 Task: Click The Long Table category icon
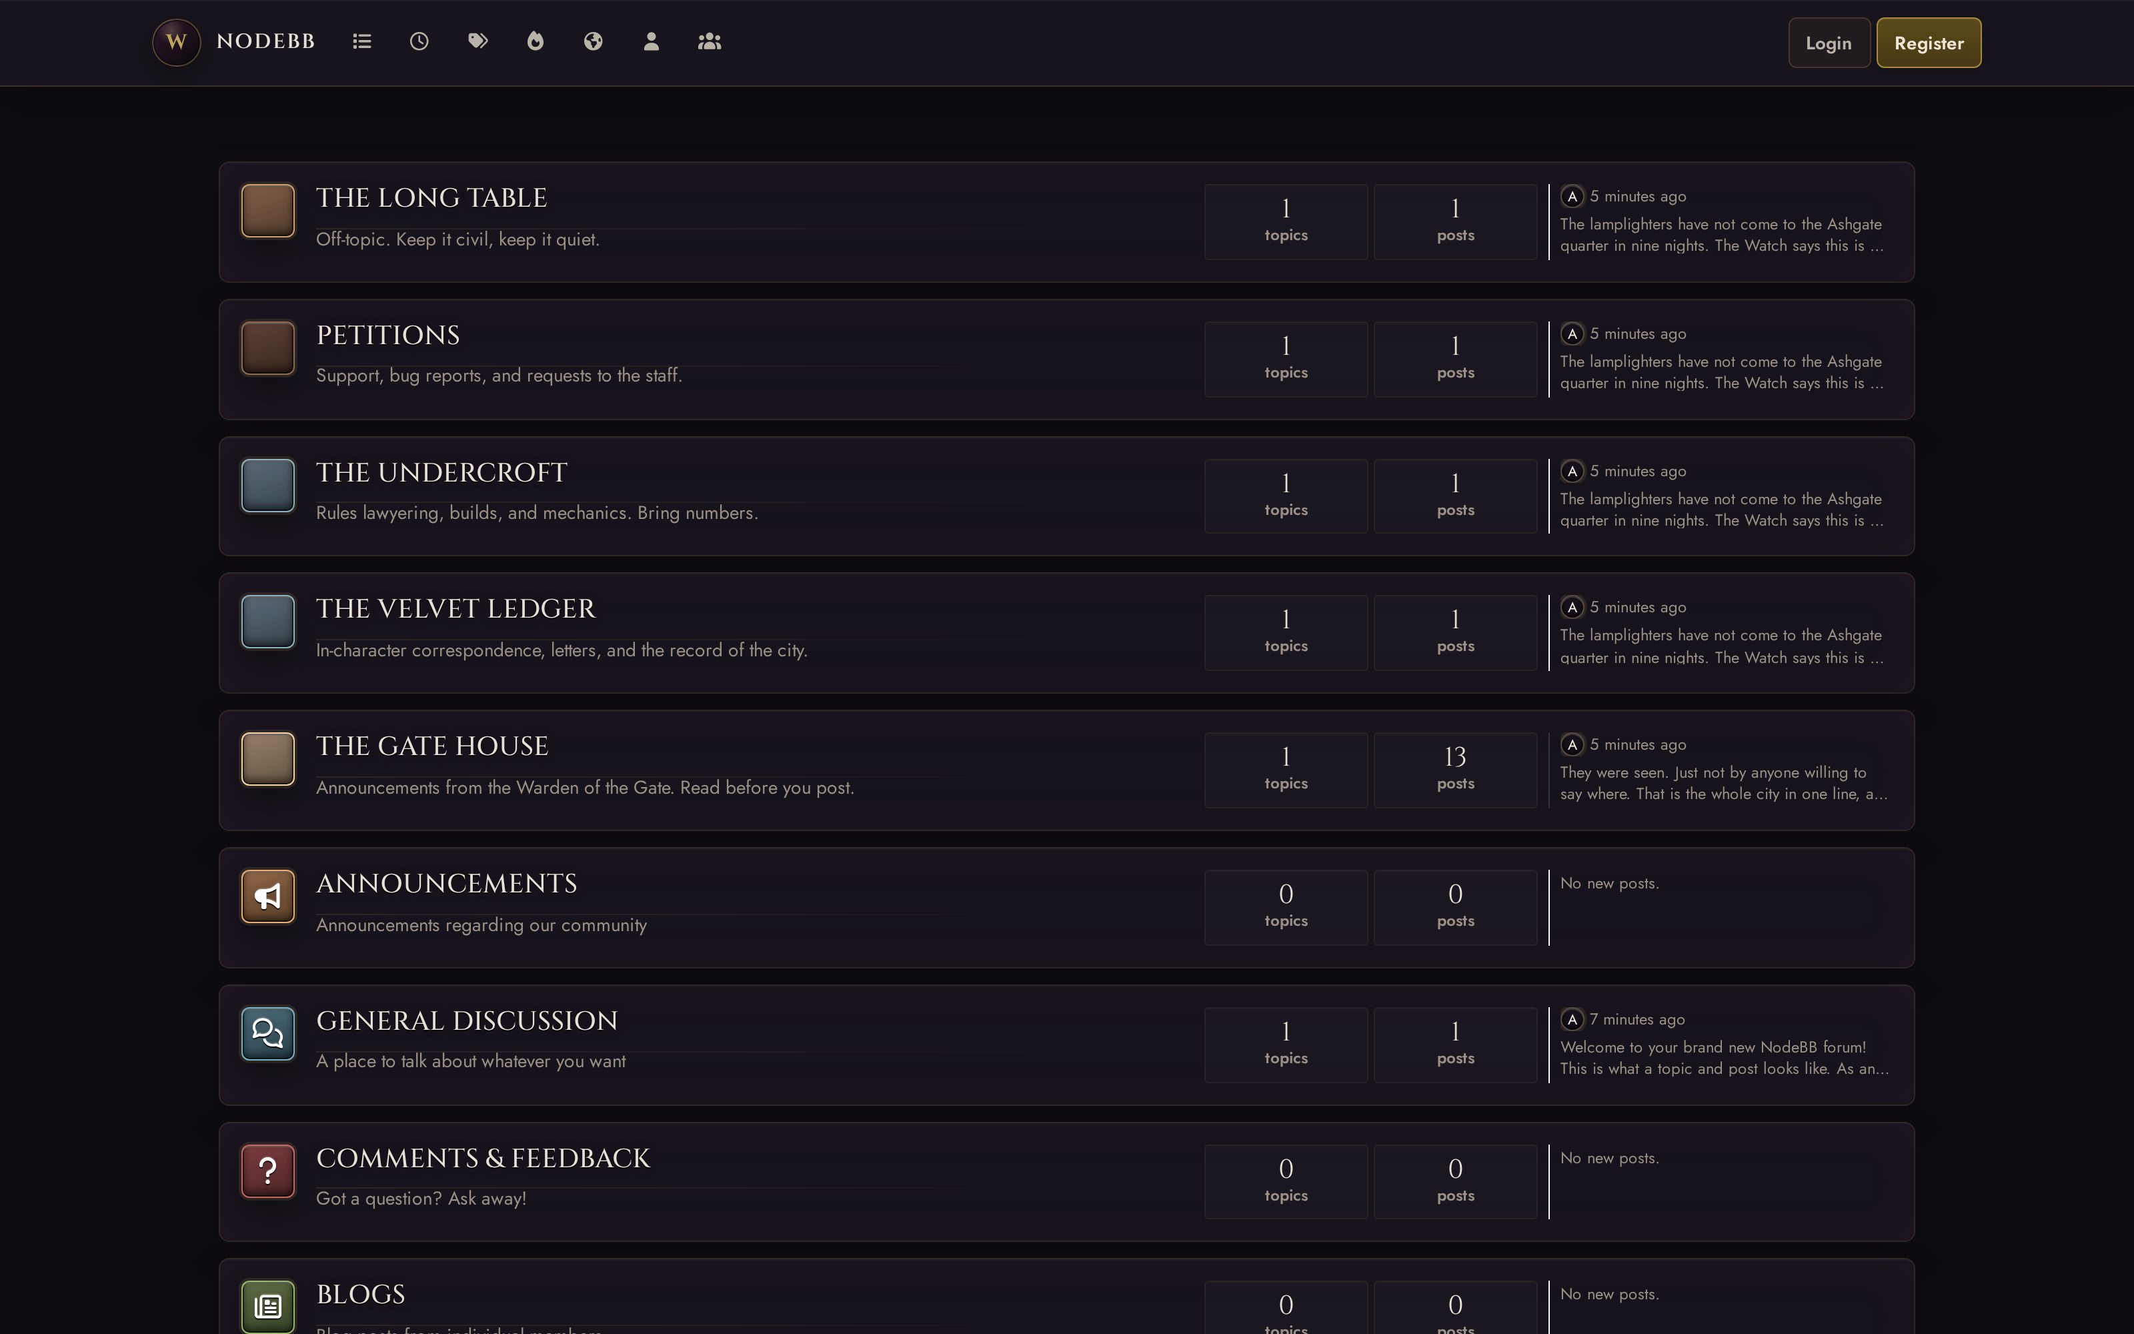pyautogui.click(x=268, y=211)
